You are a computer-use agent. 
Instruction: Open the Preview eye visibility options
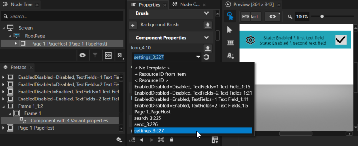point(272,16)
